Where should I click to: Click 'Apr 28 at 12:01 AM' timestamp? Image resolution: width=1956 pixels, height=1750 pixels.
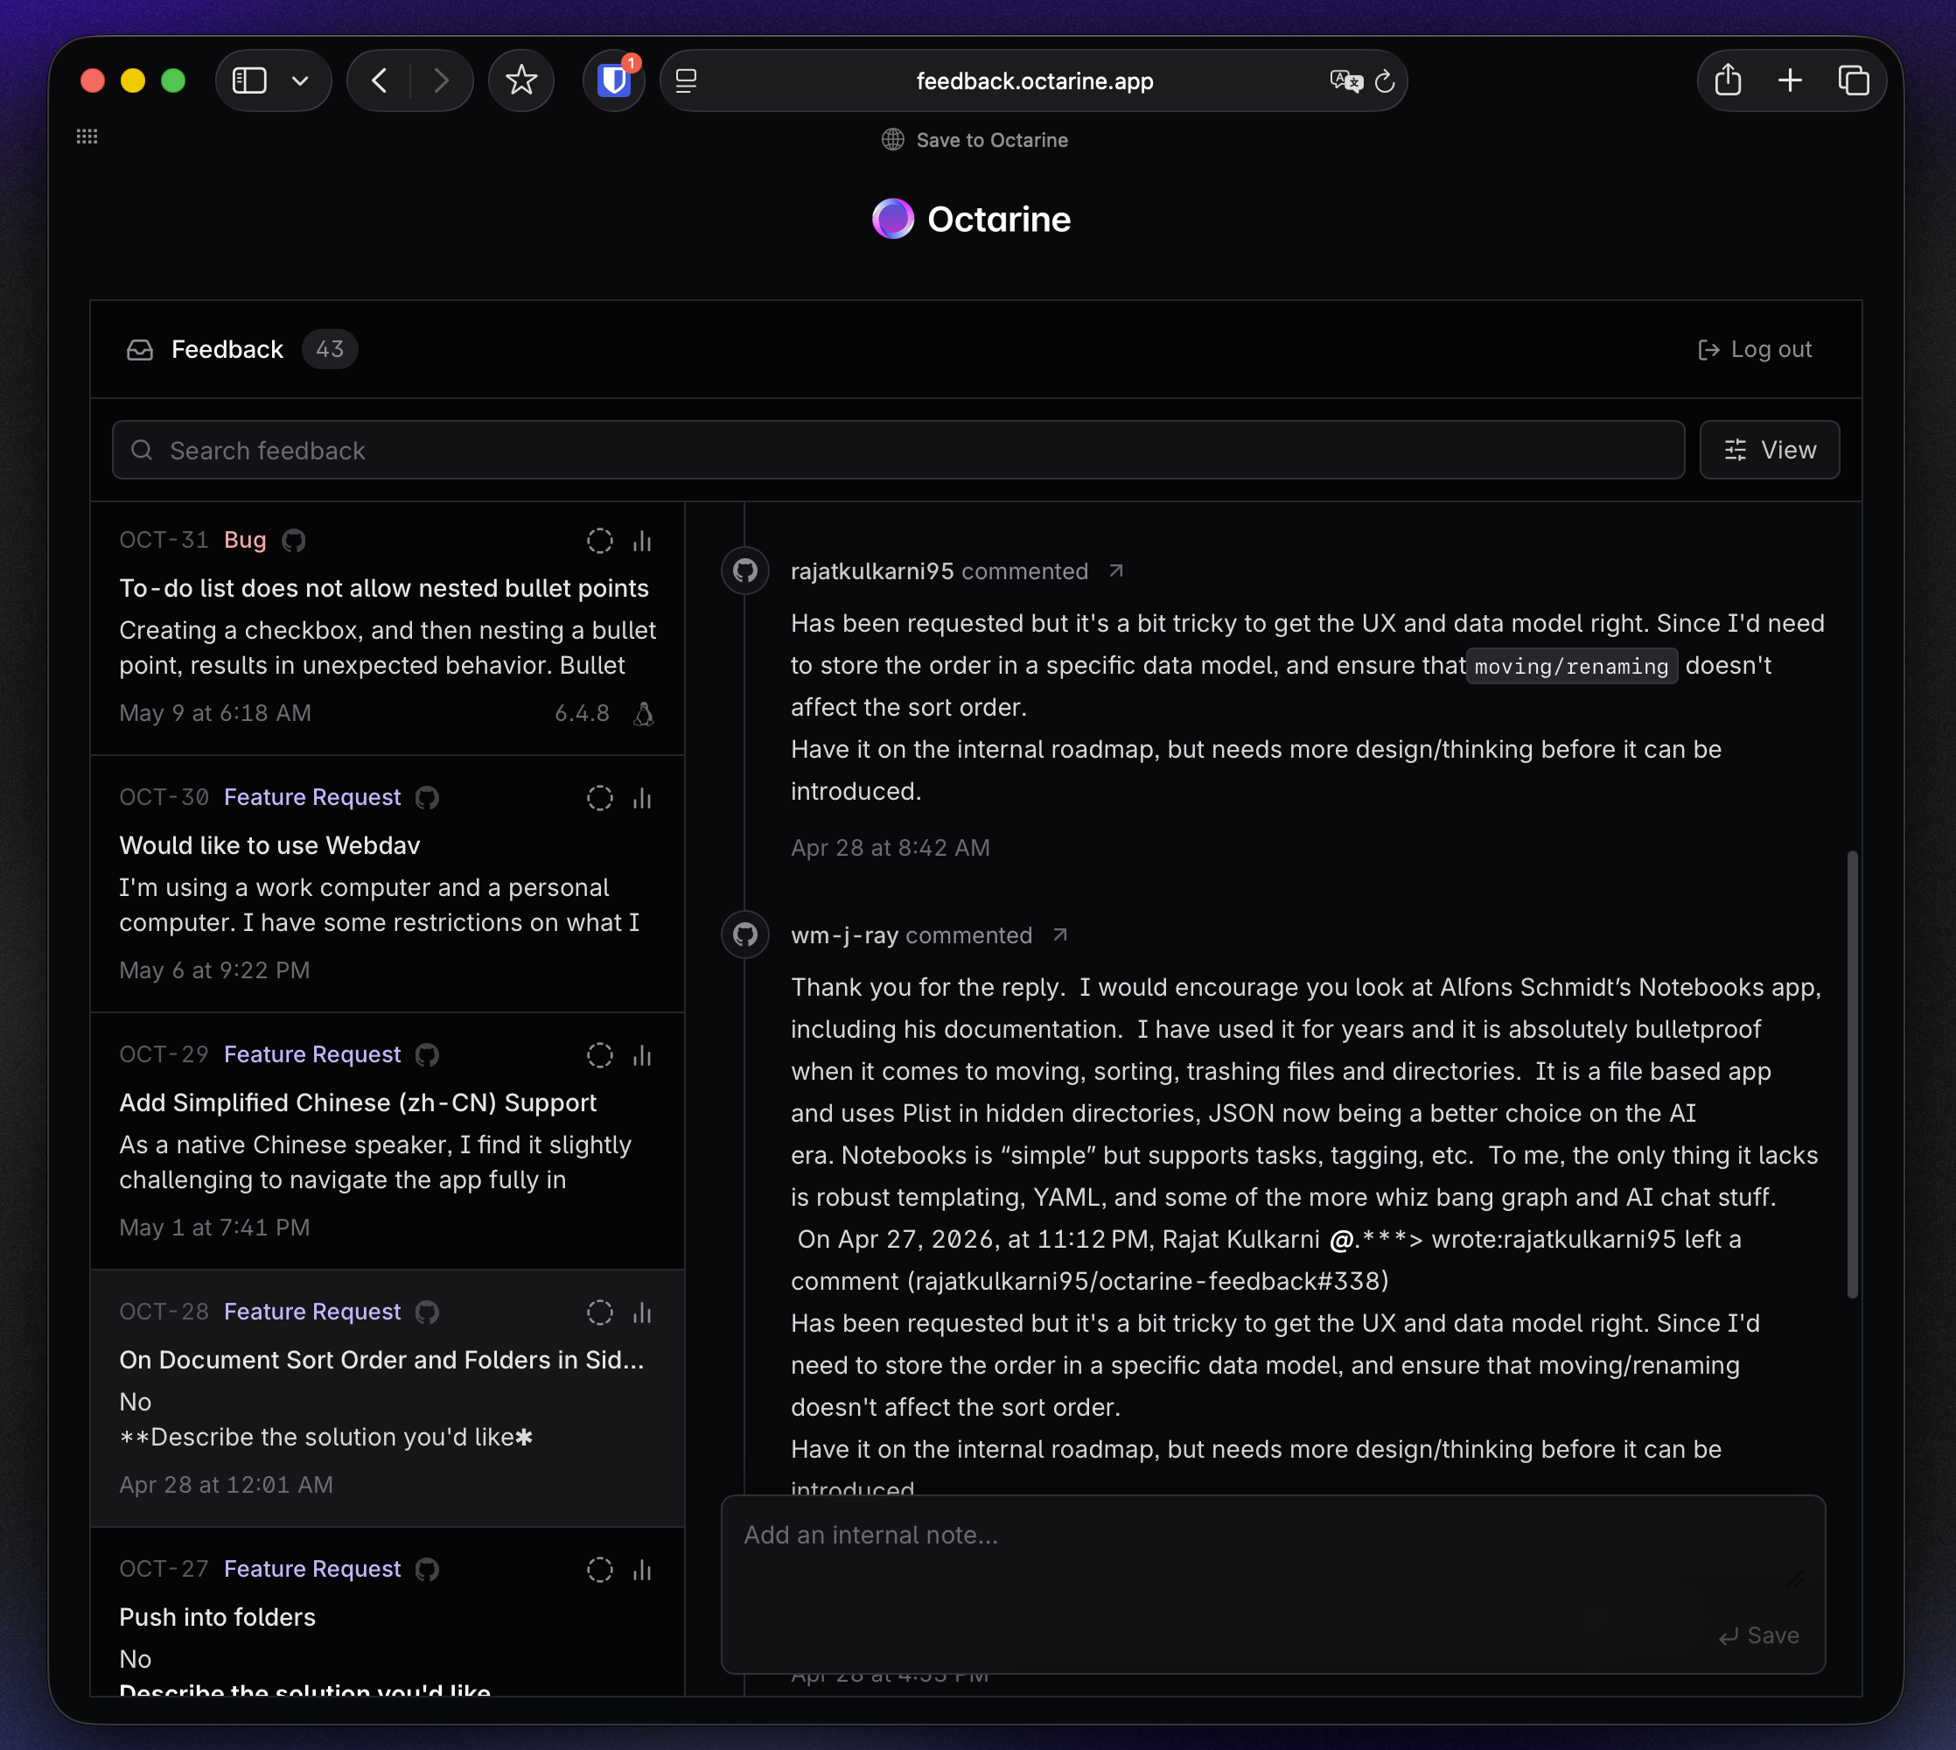click(x=226, y=1486)
